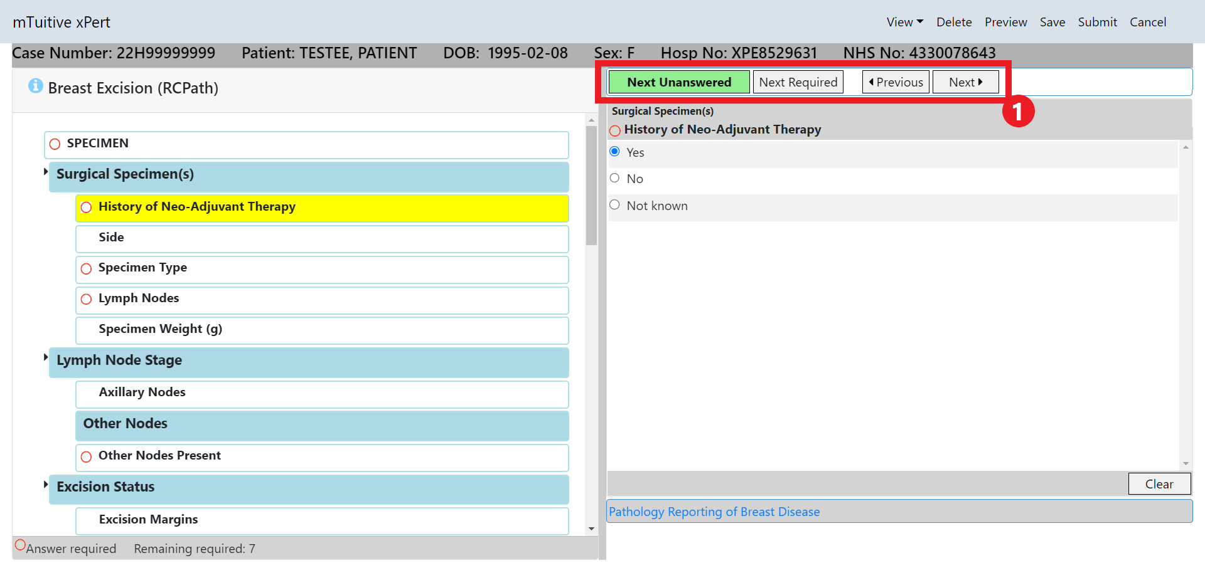
Task: Click the Next Unanswered button
Action: tap(679, 82)
